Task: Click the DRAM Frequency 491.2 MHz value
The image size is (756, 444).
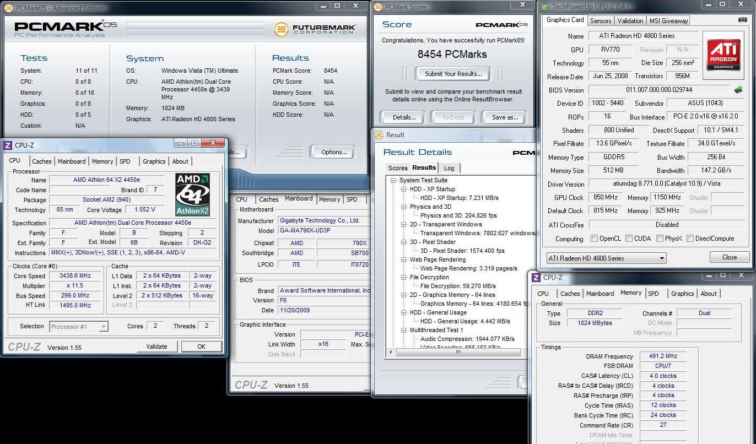Action: (663, 356)
